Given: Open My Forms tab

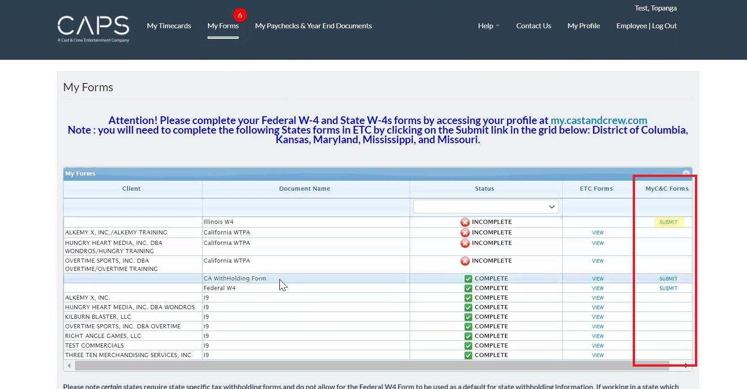Looking at the screenshot, I should [x=223, y=26].
